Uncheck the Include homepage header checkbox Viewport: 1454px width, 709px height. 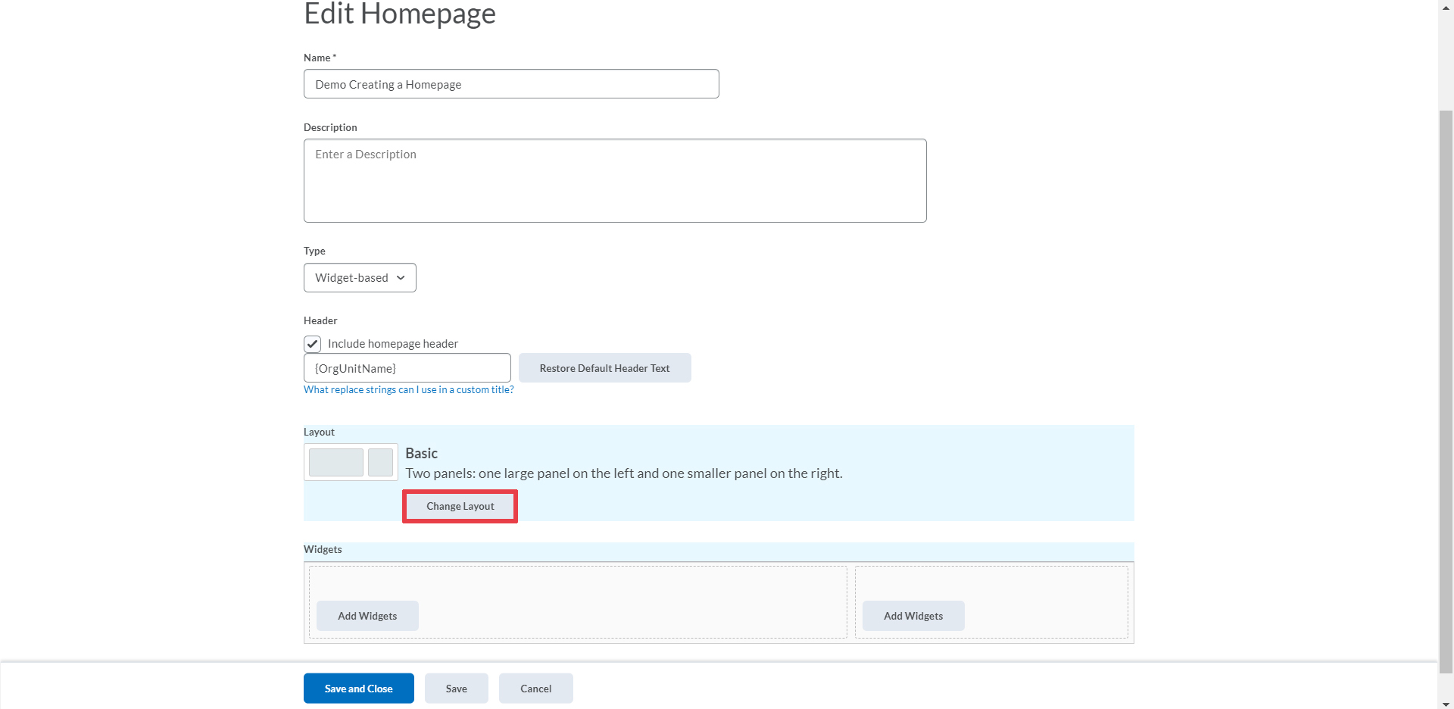(x=313, y=344)
